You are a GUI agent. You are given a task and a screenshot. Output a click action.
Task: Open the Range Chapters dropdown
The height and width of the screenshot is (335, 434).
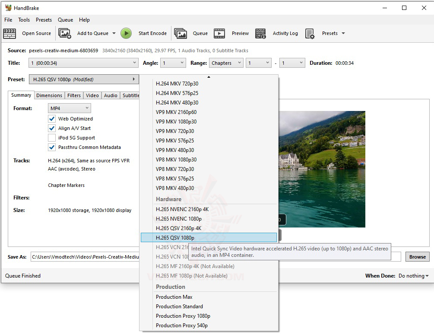[226, 63]
